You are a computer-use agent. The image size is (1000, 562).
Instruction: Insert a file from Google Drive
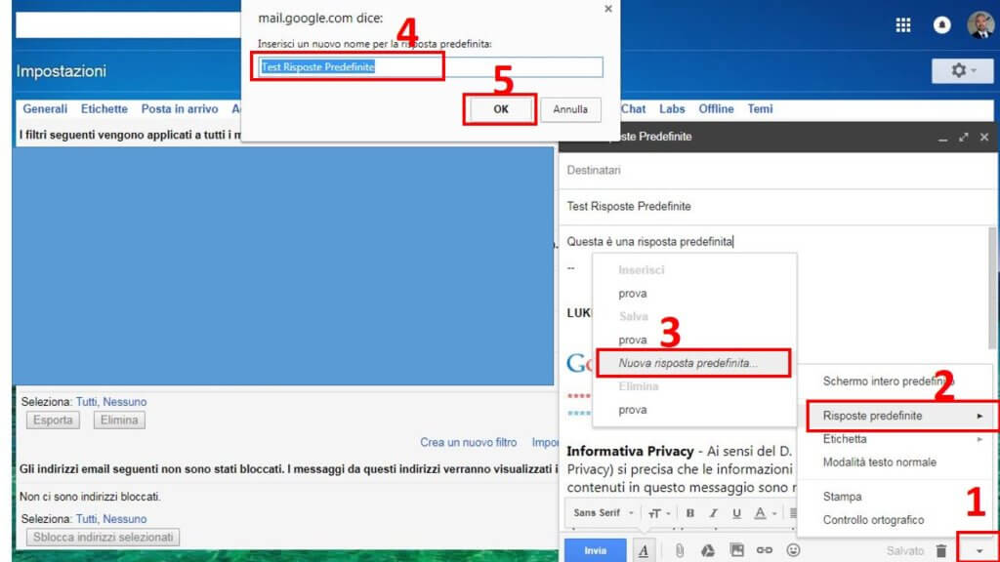(707, 550)
